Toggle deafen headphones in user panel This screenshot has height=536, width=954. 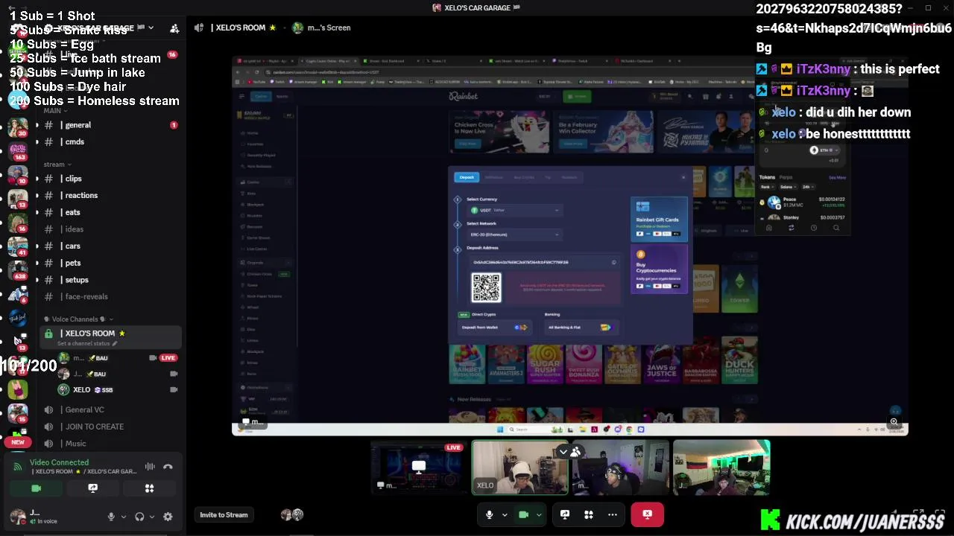[x=139, y=517]
